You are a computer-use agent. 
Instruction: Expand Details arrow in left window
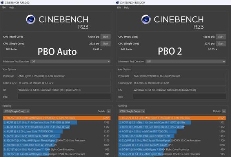click(x=109, y=111)
